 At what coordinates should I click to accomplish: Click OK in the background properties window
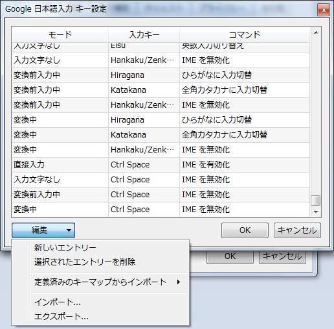[230, 257]
